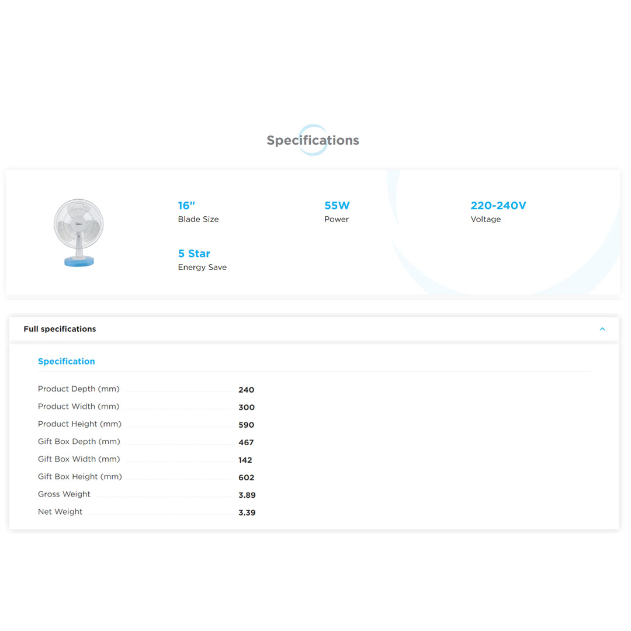Image resolution: width=631 pixels, height=631 pixels.
Task: Select the Gift Box Width value 142
Action: click(245, 460)
